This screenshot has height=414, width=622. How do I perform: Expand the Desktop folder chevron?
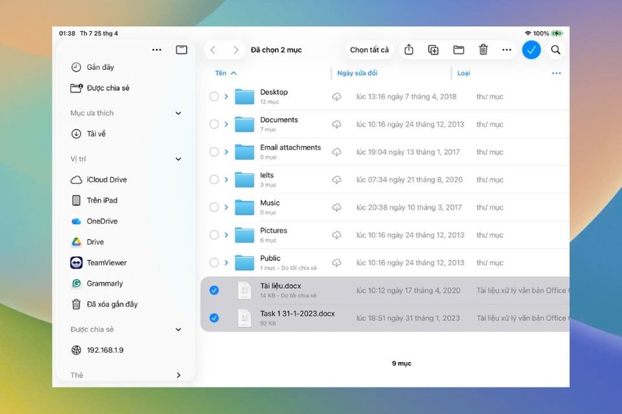coord(226,96)
